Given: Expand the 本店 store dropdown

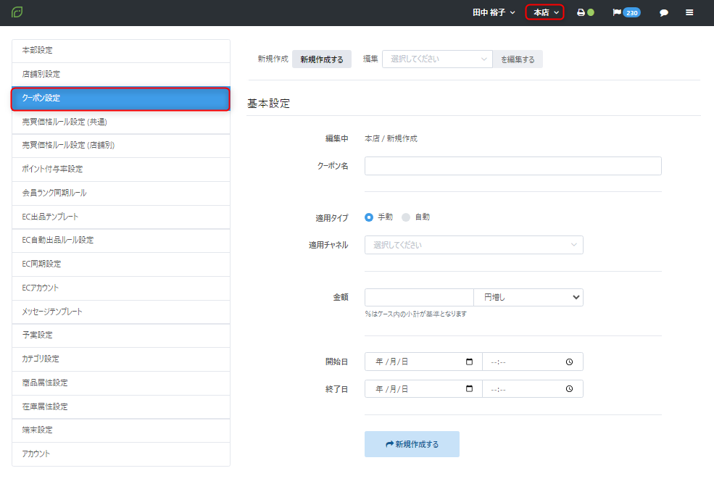Looking at the screenshot, I should [545, 12].
